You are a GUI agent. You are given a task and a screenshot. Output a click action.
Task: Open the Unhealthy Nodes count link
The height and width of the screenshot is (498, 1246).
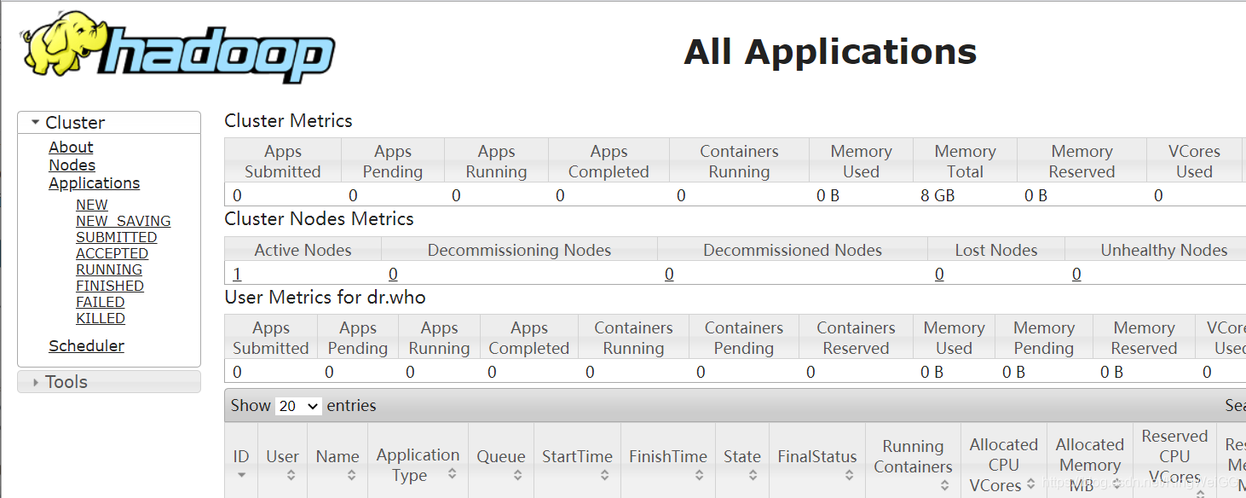(1076, 274)
